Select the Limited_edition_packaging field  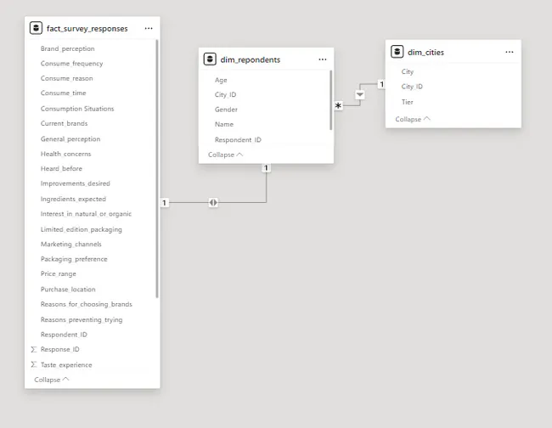click(x=82, y=229)
